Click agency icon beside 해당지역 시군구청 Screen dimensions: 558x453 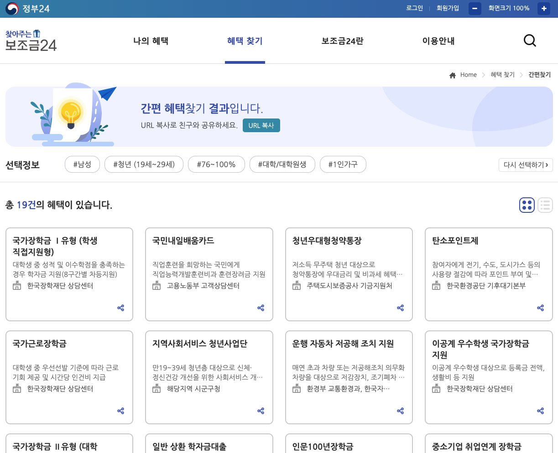click(x=157, y=389)
